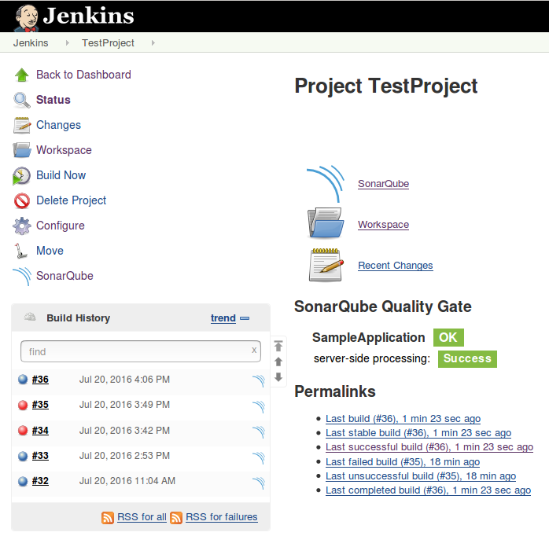Click the SonarQube wave icon in sidebar
The image size is (549, 536).
point(22,277)
